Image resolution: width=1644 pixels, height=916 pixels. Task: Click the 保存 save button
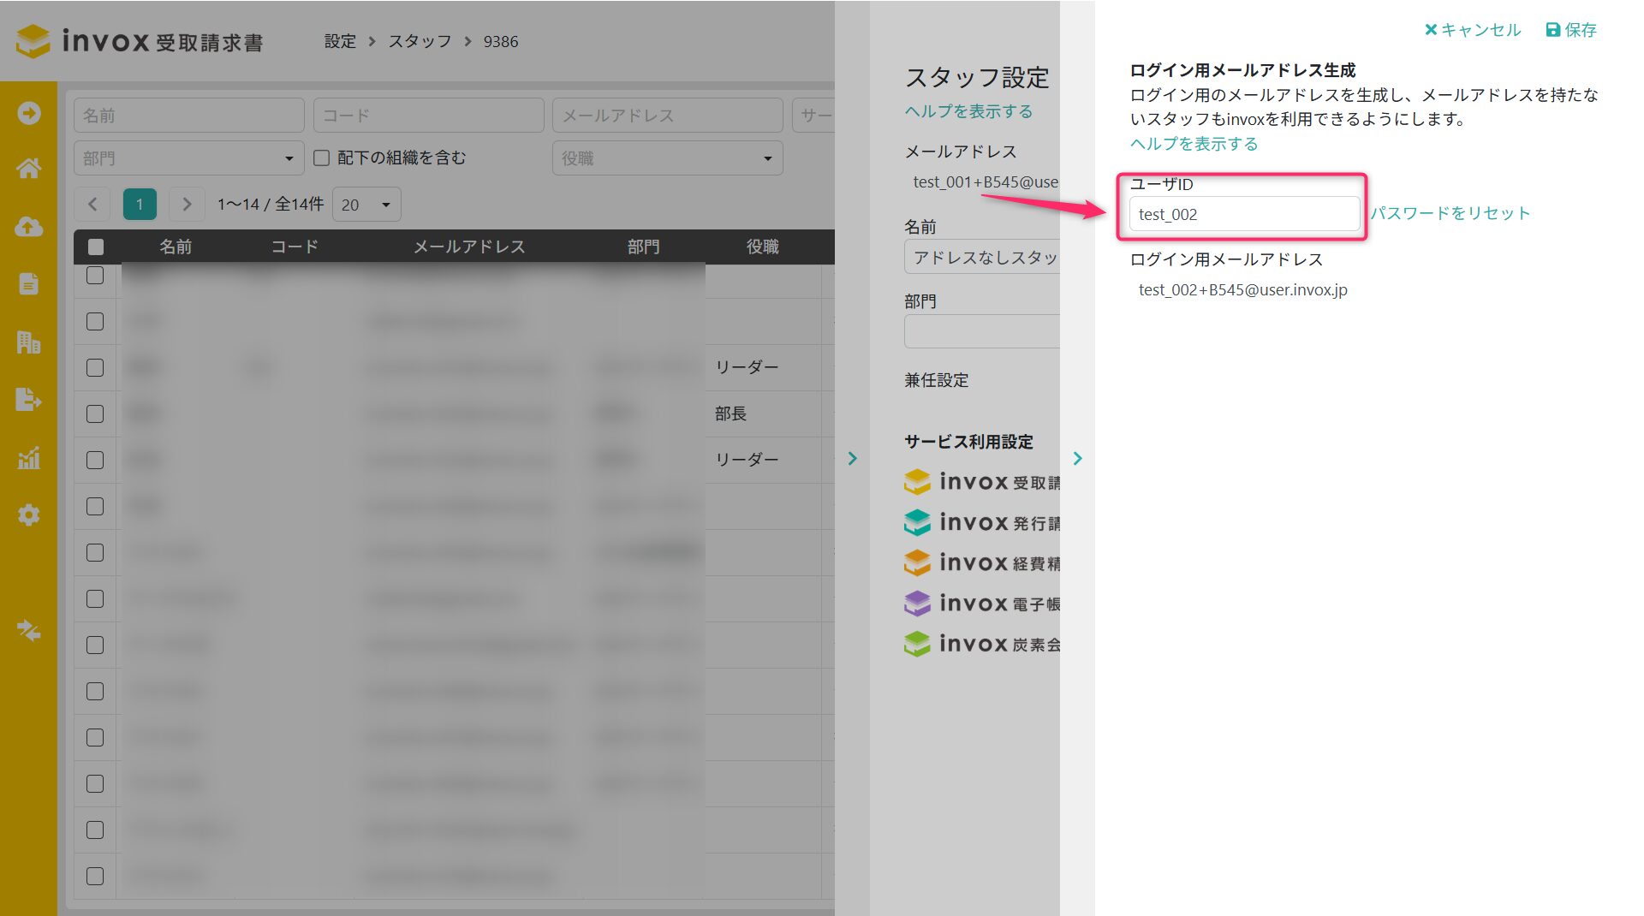(x=1571, y=30)
